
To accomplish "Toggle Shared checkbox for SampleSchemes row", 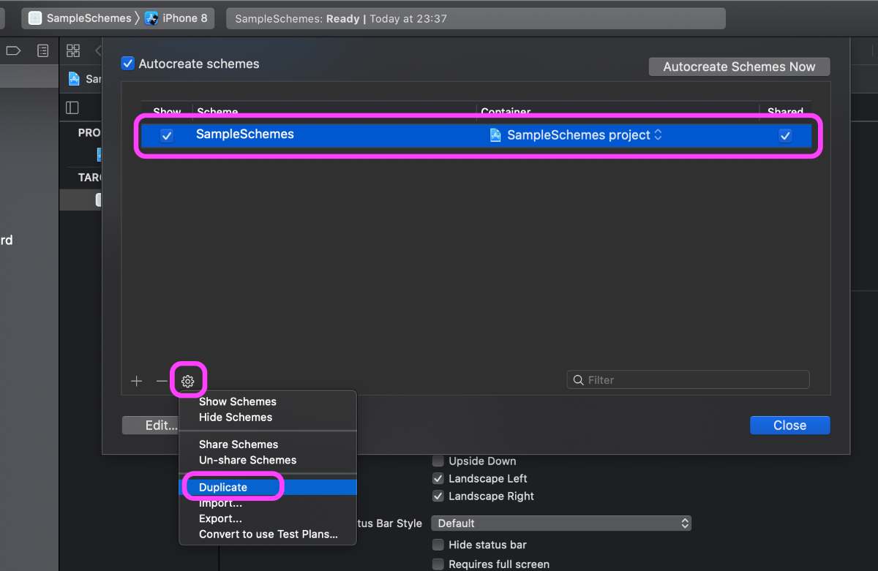I will coord(785,135).
